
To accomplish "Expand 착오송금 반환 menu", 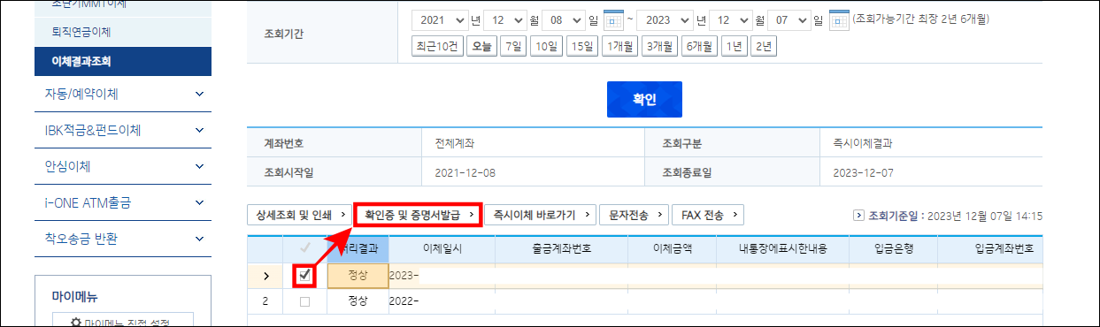I will click(x=124, y=239).
